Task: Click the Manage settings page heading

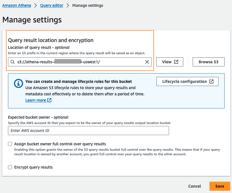Action: pyautogui.click(x=32, y=20)
